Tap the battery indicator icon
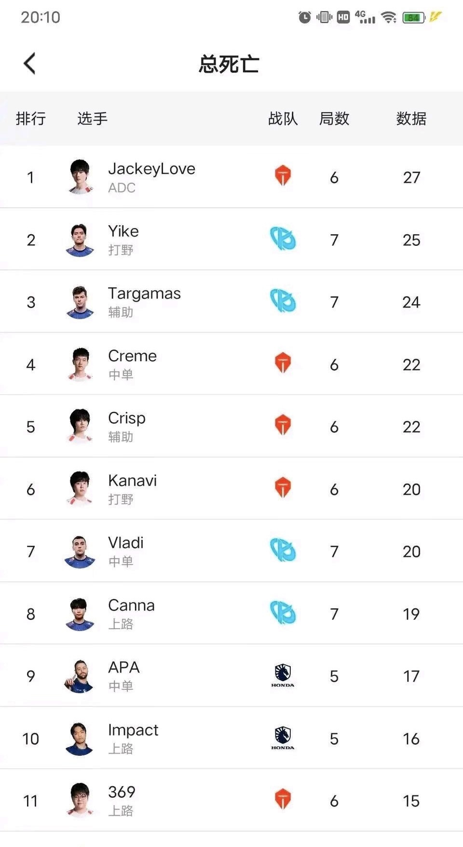This screenshot has height=847, width=463. pyautogui.click(x=414, y=17)
